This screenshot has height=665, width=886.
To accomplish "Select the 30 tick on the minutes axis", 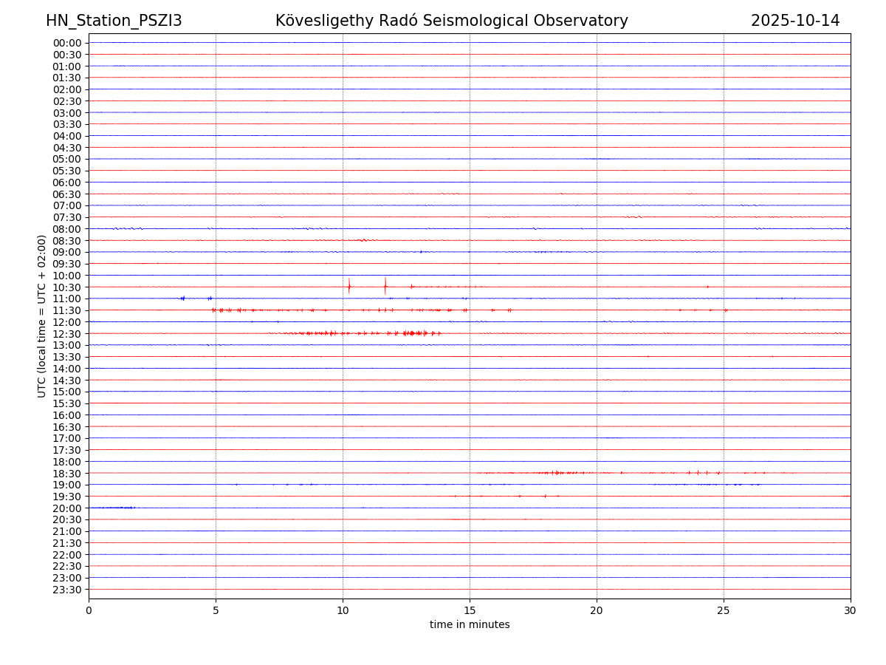I will click(x=851, y=610).
